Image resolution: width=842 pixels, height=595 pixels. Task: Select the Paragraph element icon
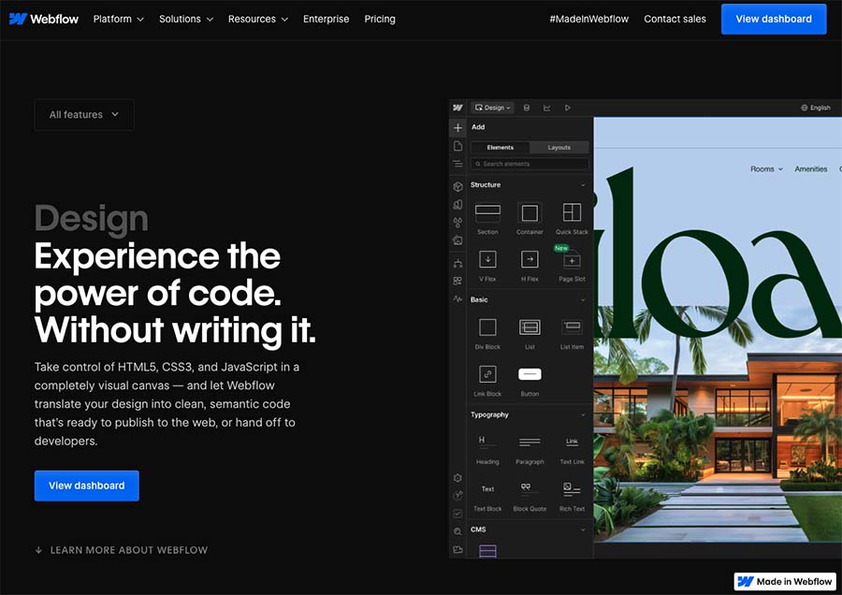(x=530, y=442)
